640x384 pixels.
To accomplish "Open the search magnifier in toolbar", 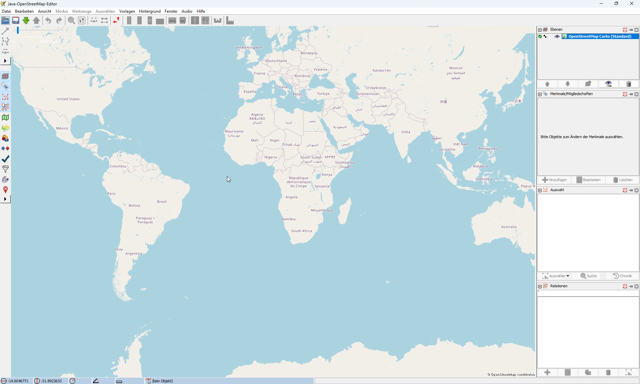I will pos(71,21).
